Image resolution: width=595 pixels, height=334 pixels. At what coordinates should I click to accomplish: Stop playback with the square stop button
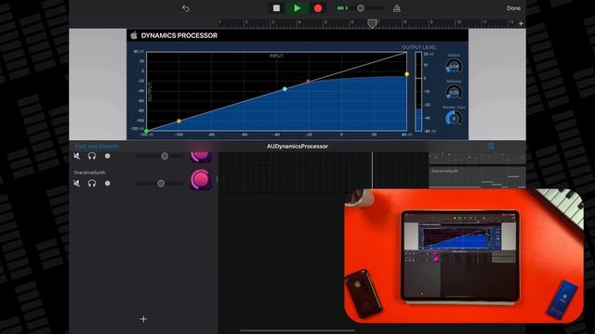point(276,8)
